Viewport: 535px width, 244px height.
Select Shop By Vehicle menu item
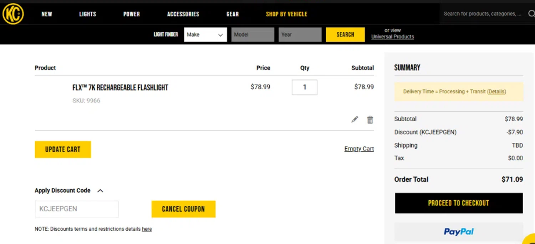coord(286,14)
